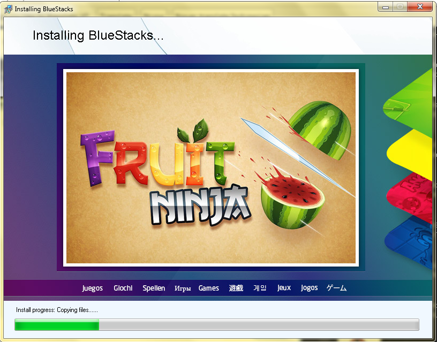Click the install progress bar

pyautogui.click(x=216, y=325)
